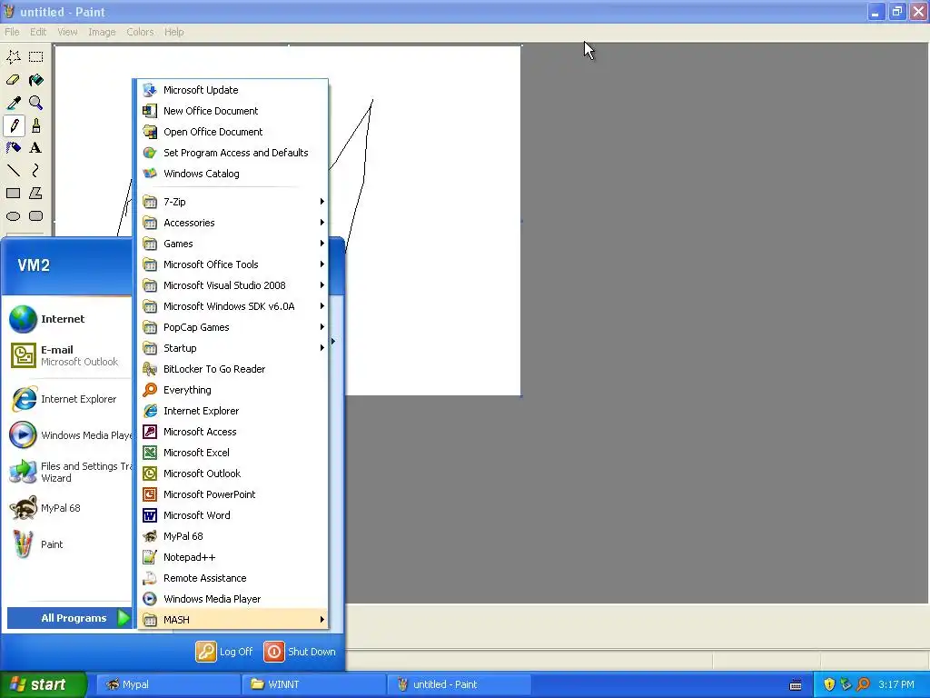Expand Microsoft Visual Studio 2008 submenu
The image size is (930, 698).
point(233,285)
